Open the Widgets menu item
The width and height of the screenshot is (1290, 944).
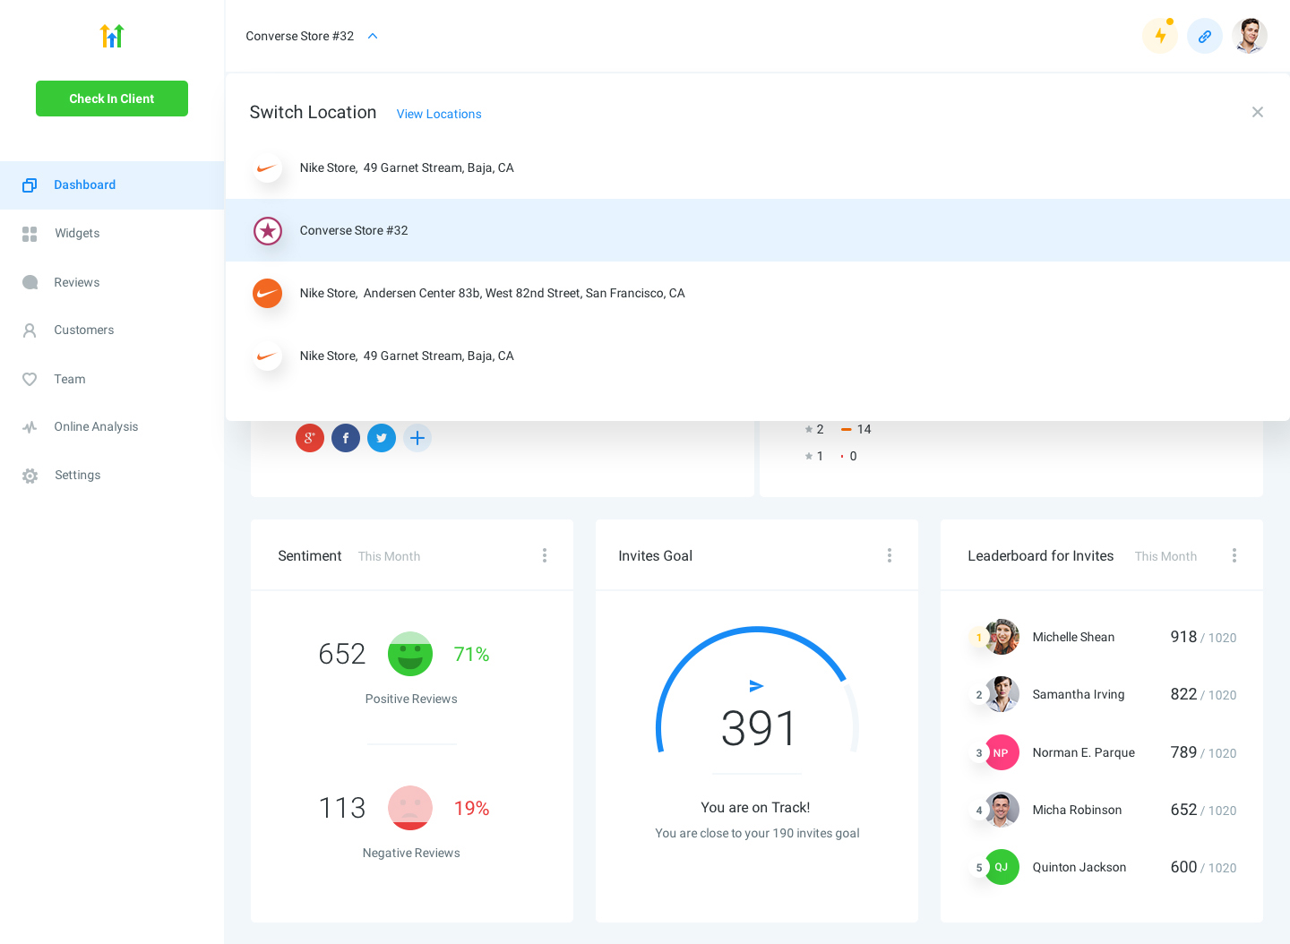[x=112, y=234]
